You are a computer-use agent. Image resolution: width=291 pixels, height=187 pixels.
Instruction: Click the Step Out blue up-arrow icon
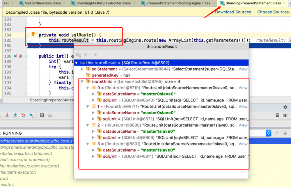tap(15, 115)
